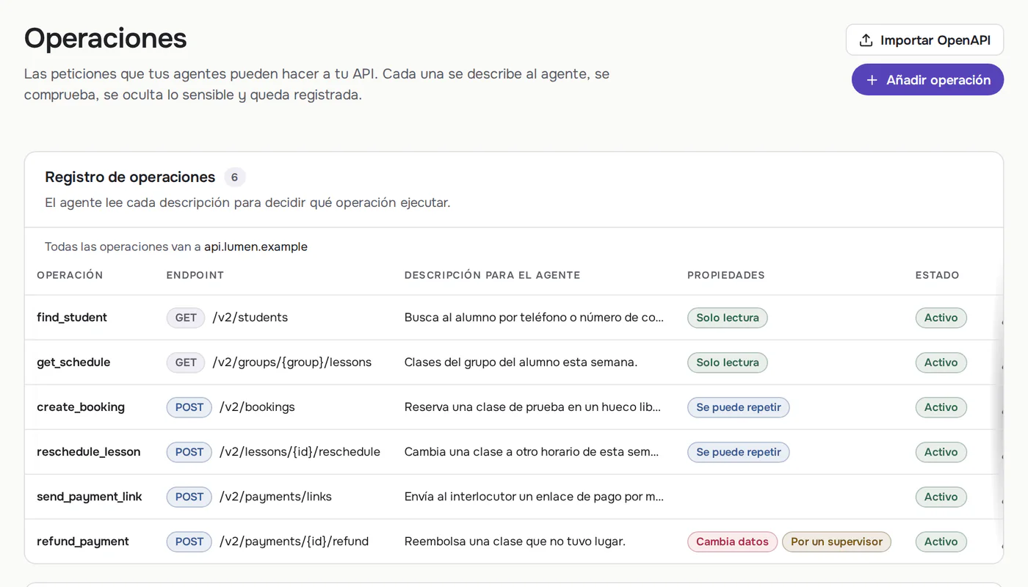Click the /v2/groups/{group}/lessons endpoint path
The width and height of the screenshot is (1028, 587).
tap(292, 362)
